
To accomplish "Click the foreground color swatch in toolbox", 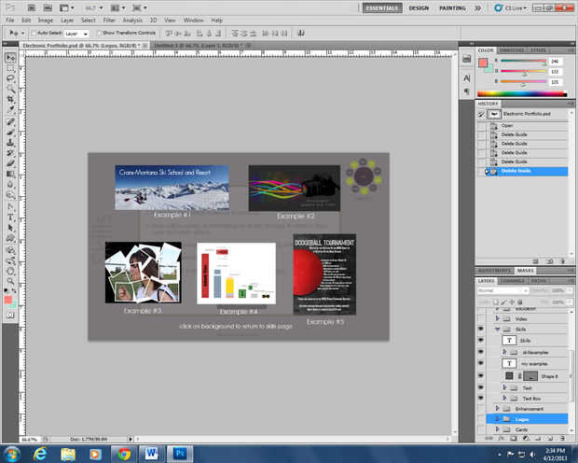I will (x=8, y=299).
